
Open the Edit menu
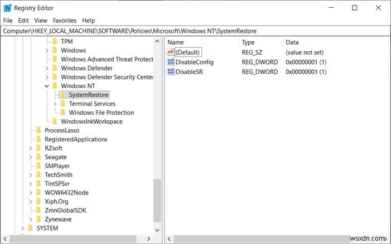coord(23,21)
